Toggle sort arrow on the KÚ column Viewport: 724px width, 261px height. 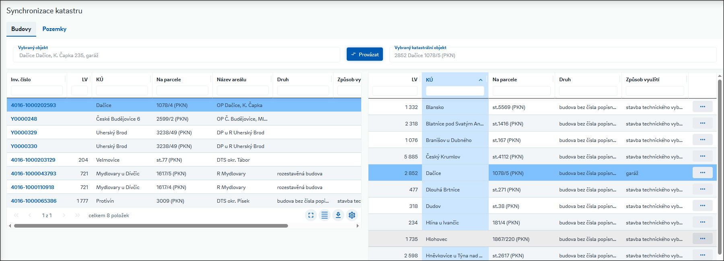point(481,80)
